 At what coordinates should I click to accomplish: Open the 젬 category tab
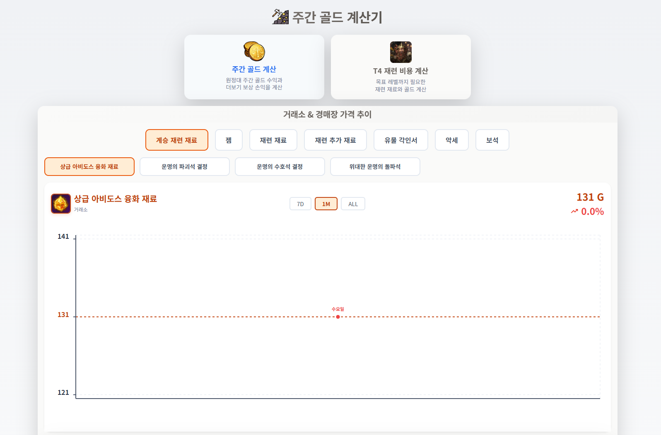229,140
